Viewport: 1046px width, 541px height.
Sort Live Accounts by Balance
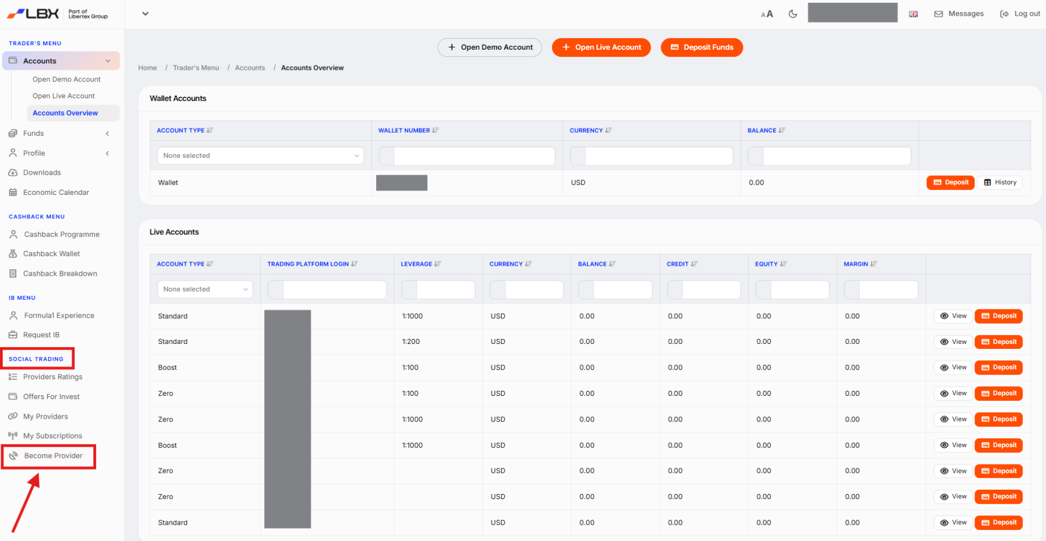coord(597,264)
